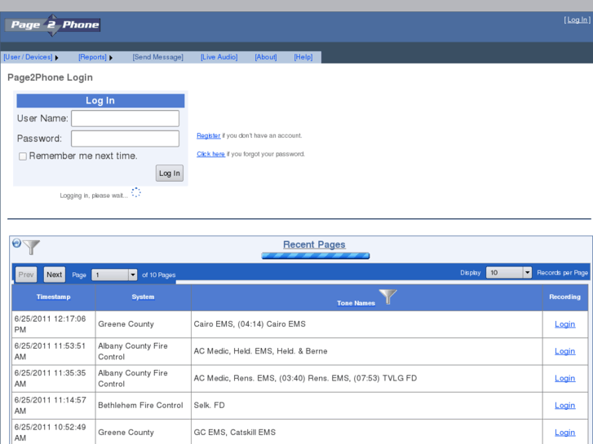
Task: Open the [Help] menu item
Action: (303, 57)
